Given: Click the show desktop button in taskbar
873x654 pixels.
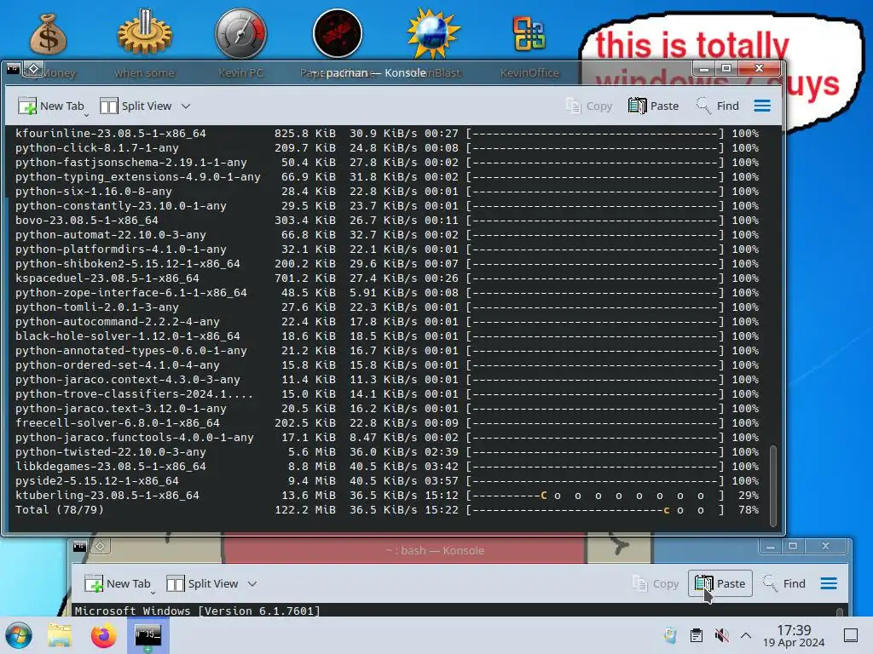Looking at the screenshot, I should coord(851,635).
